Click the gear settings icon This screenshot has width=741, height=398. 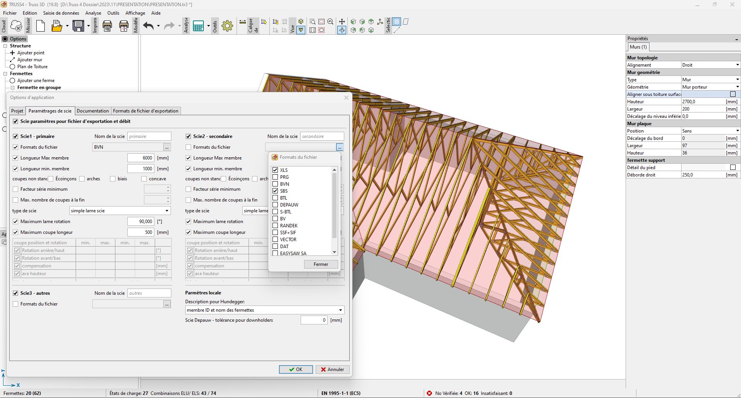(x=227, y=26)
